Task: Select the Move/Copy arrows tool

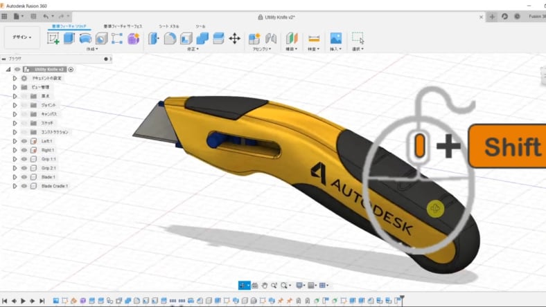Action: [235, 38]
